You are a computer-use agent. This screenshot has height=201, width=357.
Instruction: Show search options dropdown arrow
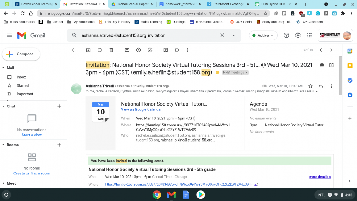234,35
